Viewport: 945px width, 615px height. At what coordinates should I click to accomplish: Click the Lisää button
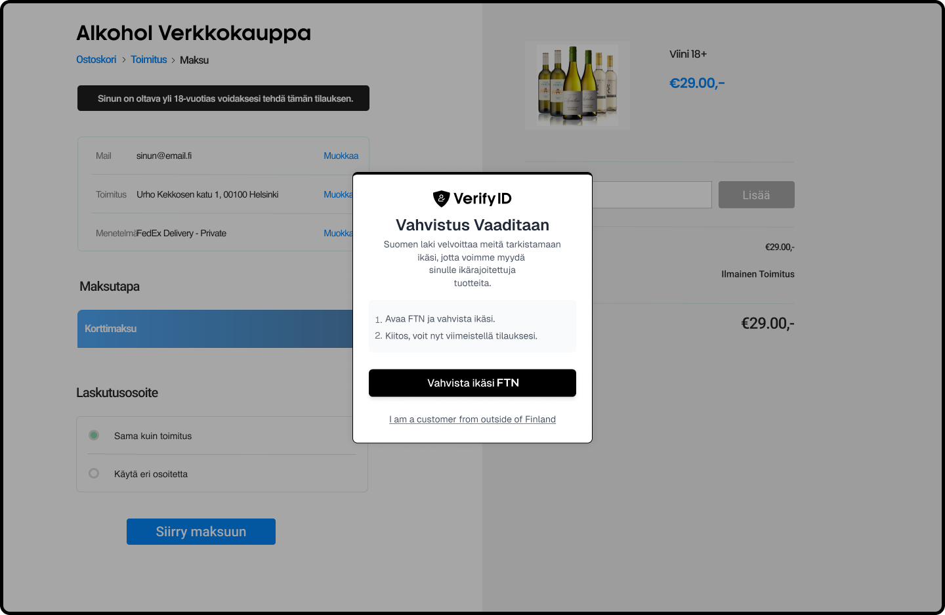[x=756, y=195]
